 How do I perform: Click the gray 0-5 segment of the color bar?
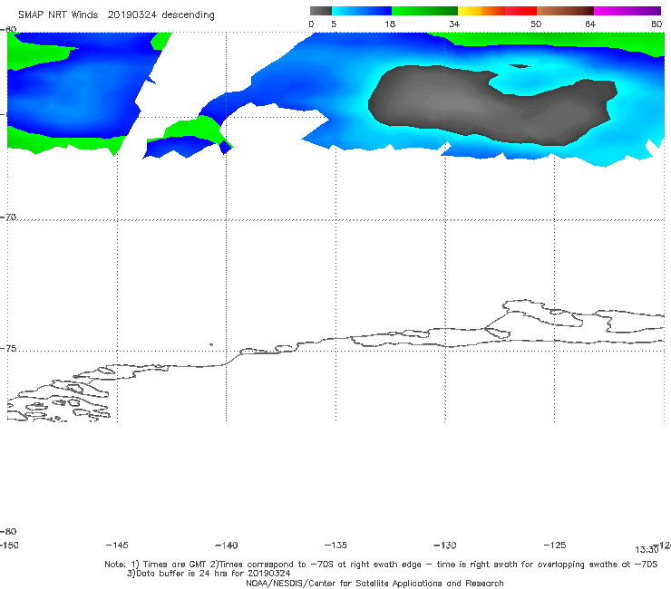pos(320,11)
